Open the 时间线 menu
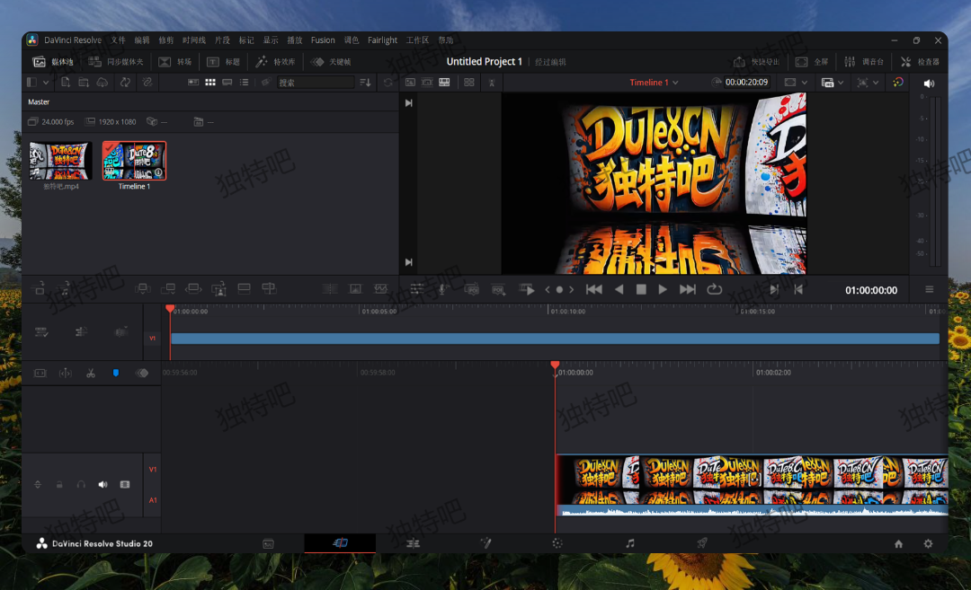 194,40
